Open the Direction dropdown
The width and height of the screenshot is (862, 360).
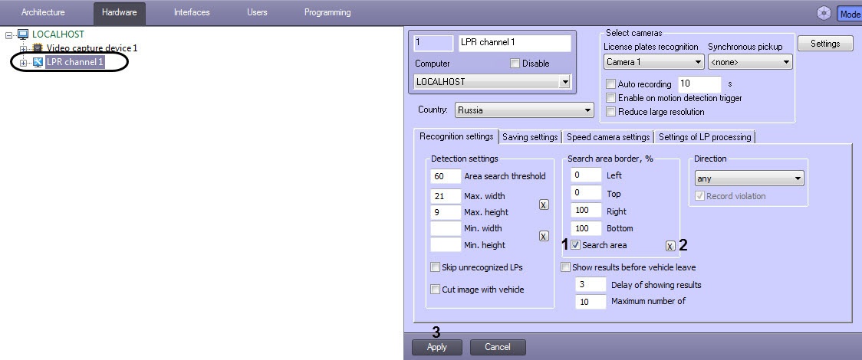[749, 178]
